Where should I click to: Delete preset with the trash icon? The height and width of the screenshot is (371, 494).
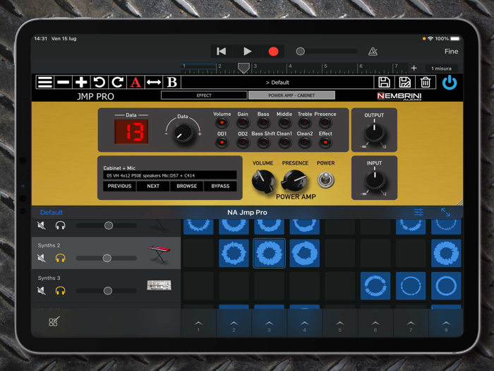(426, 83)
